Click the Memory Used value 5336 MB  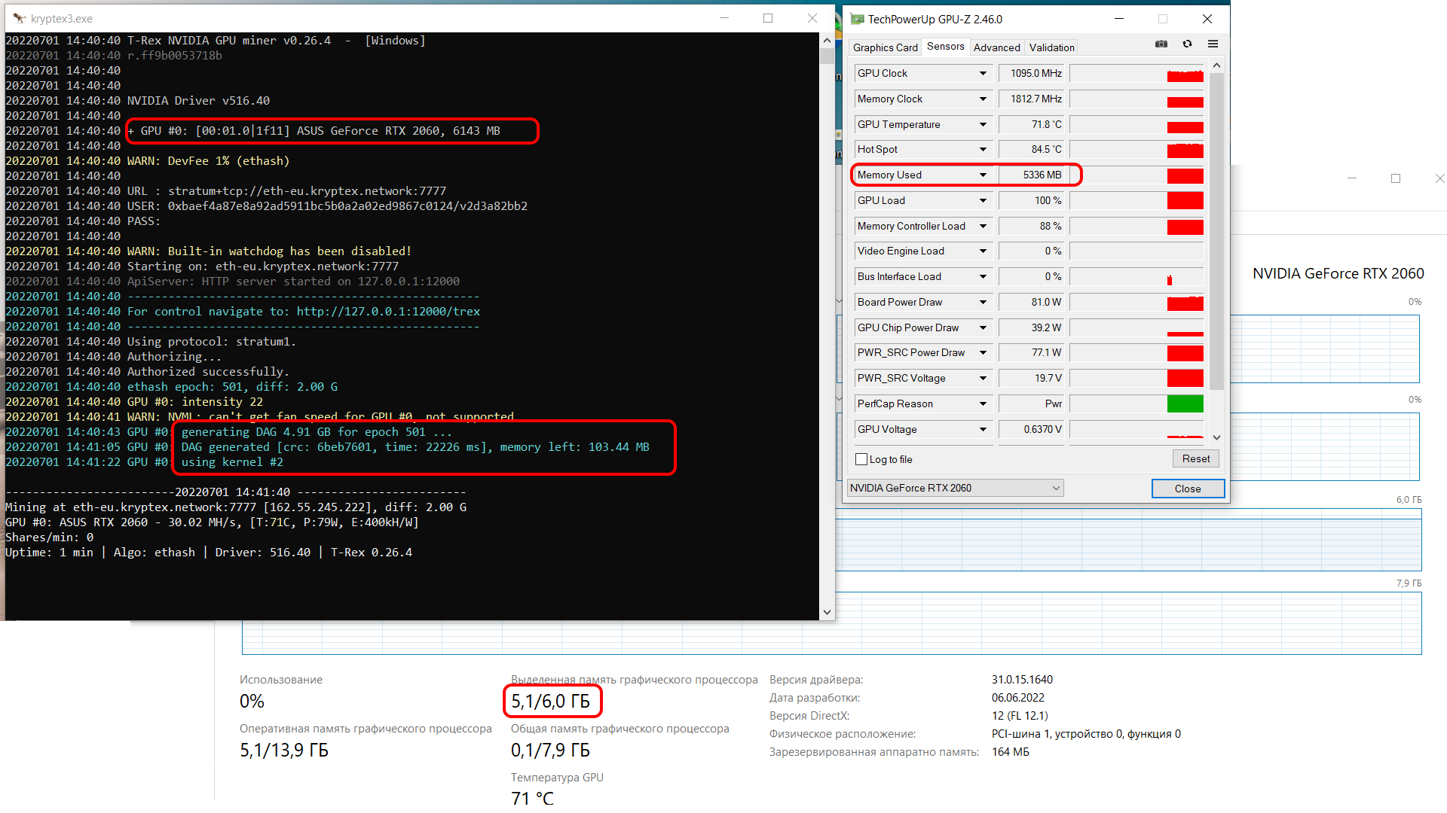click(x=1031, y=175)
